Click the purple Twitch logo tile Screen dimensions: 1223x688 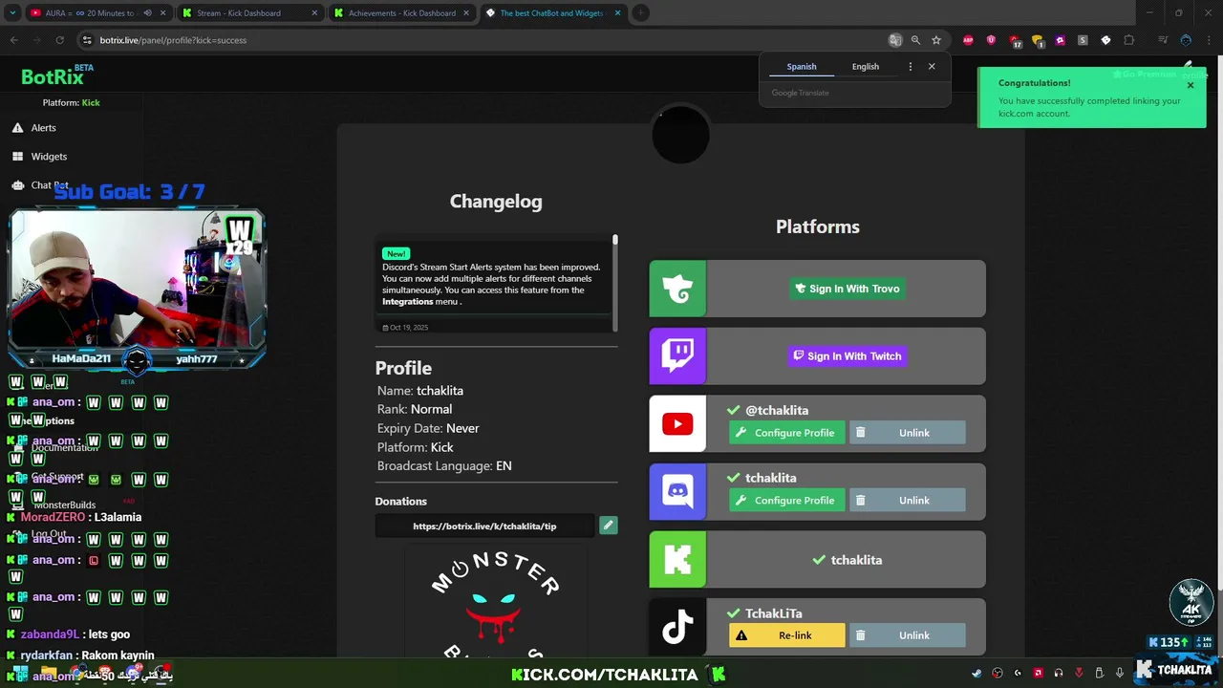click(677, 356)
